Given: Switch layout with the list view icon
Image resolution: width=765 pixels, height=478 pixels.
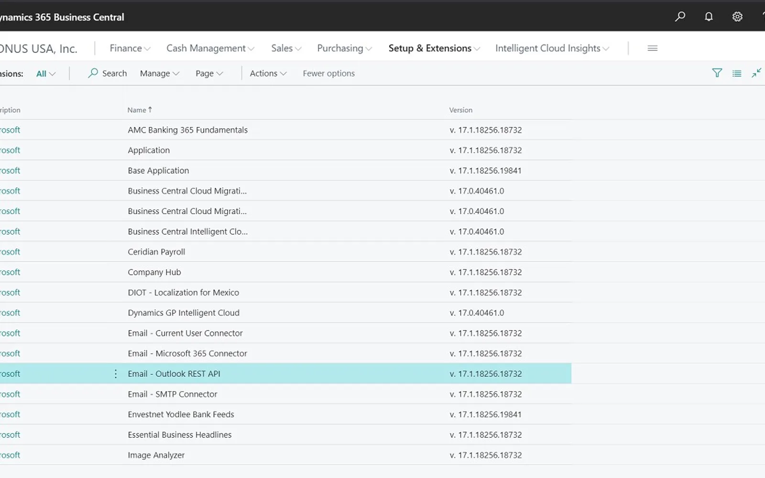Looking at the screenshot, I should pyautogui.click(x=737, y=73).
